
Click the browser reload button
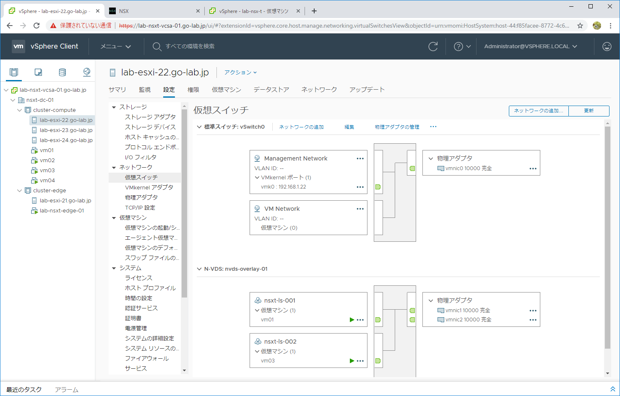pos(36,26)
